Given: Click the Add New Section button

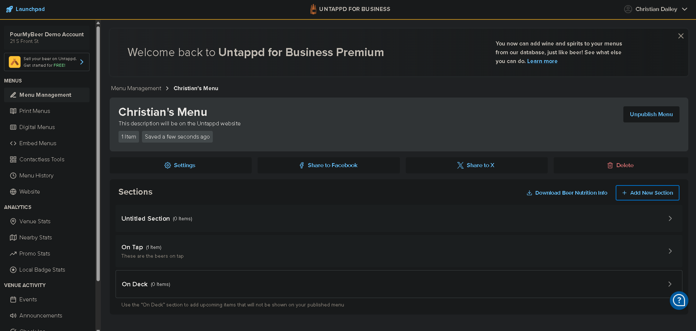Looking at the screenshot, I should click(647, 193).
